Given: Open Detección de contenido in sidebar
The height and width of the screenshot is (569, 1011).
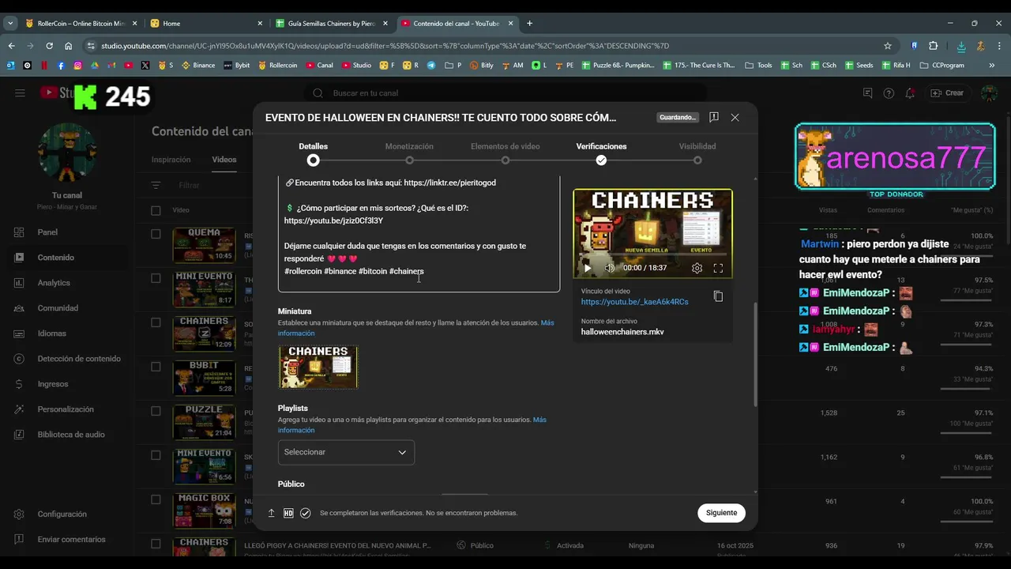Looking at the screenshot, I should (79, 359).
